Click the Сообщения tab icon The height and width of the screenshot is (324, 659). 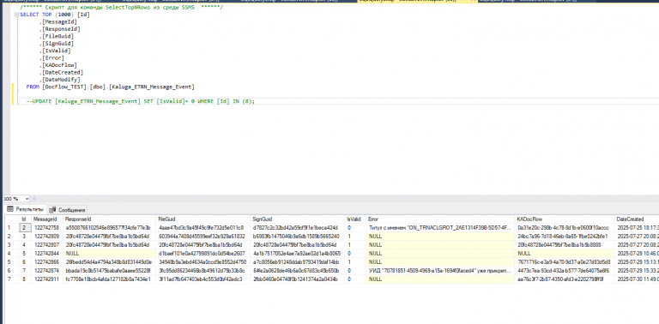click(x=53, y=210)
